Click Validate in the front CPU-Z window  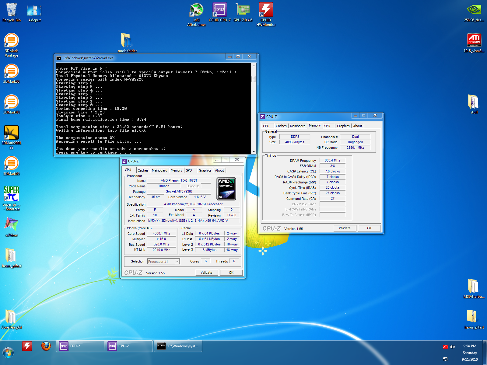pyautogui.click(x=206, y=273)
